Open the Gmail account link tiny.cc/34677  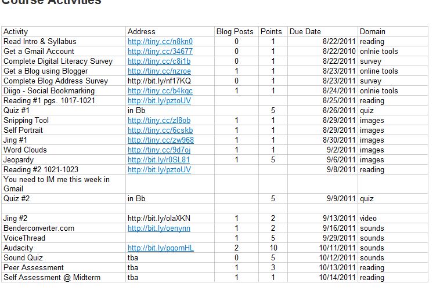point(160,51)
